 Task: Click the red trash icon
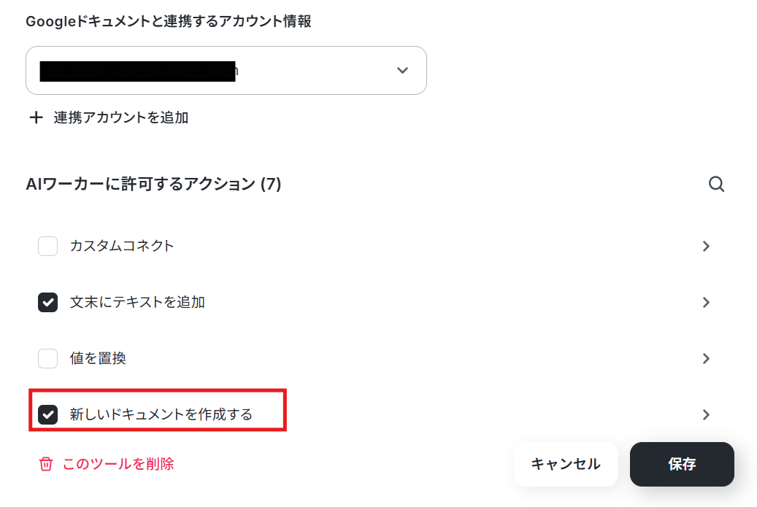[x=46, y=464]
